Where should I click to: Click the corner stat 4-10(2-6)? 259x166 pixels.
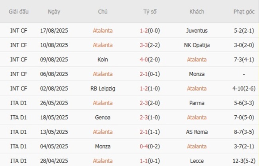pyautogui.click(x=244, y=88)
